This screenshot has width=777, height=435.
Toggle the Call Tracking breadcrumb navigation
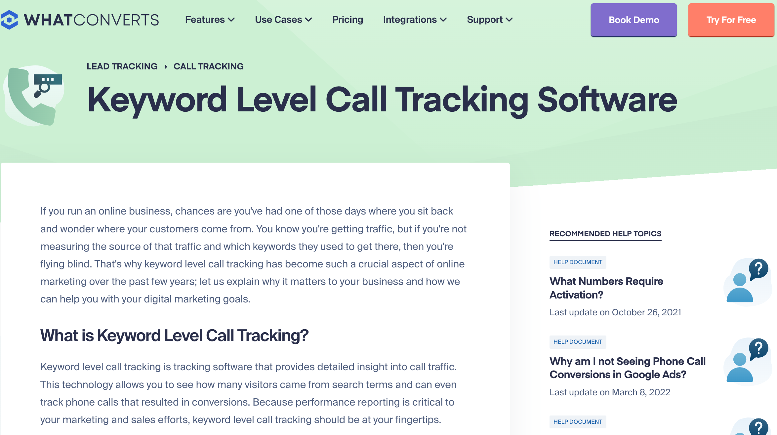pos(208,66)
